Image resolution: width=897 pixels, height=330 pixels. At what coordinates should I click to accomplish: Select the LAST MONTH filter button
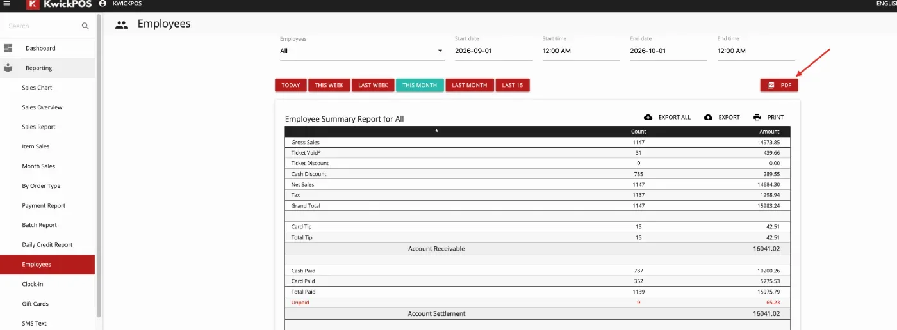point(470,85)
